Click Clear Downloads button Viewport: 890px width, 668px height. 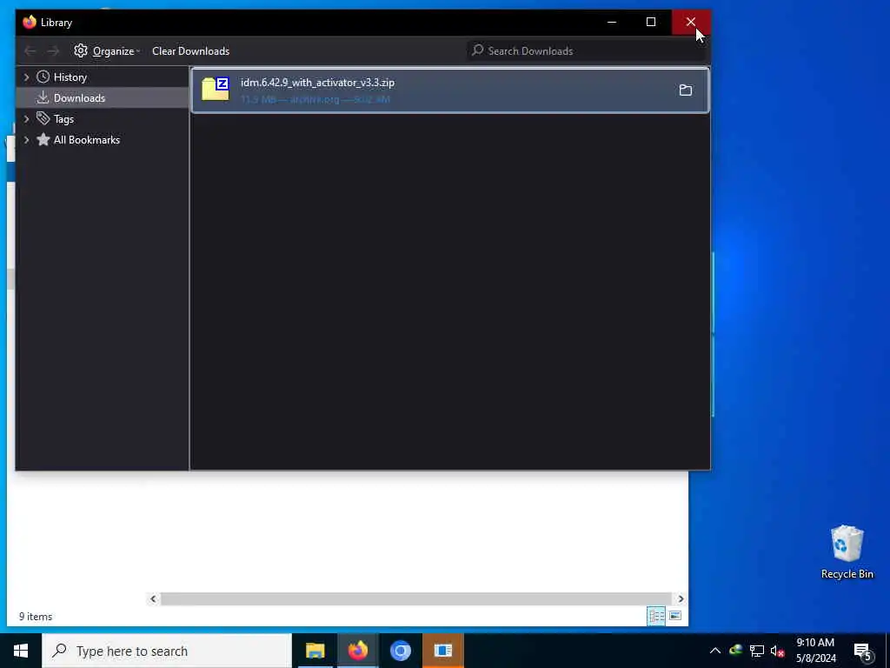click(190, 51)
